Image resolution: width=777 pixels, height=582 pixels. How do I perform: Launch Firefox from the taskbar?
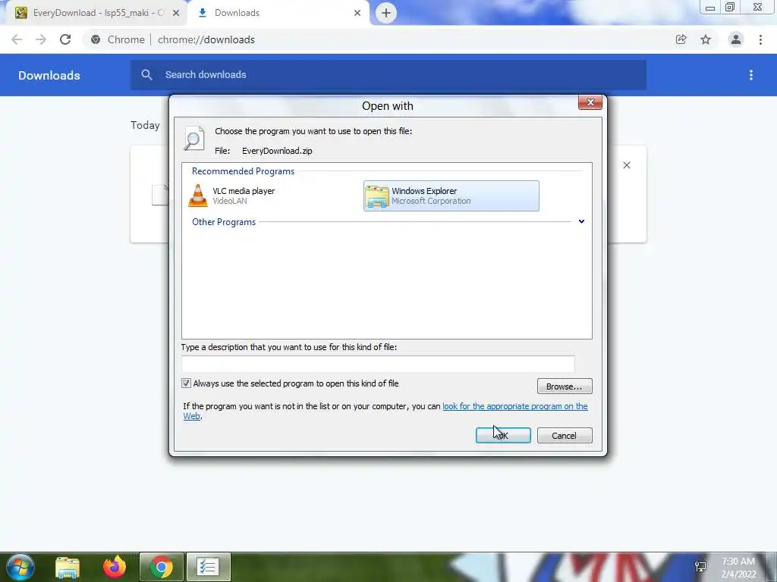115,567
